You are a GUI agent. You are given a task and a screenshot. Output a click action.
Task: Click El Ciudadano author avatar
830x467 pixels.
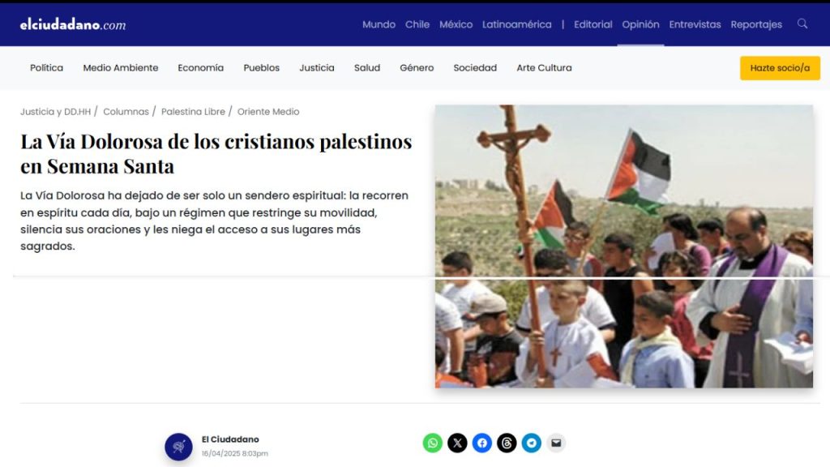178,447
